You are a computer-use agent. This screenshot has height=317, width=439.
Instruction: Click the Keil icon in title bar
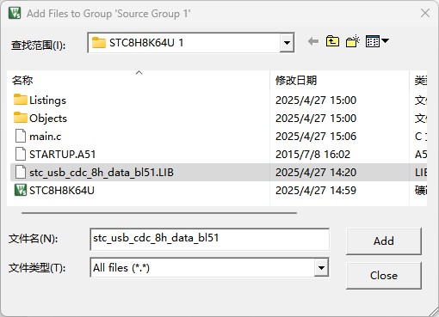pos(15,13)
